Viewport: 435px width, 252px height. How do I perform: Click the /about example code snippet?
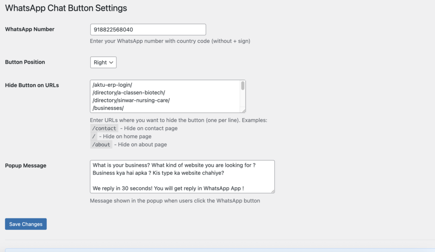click(101, 144)
